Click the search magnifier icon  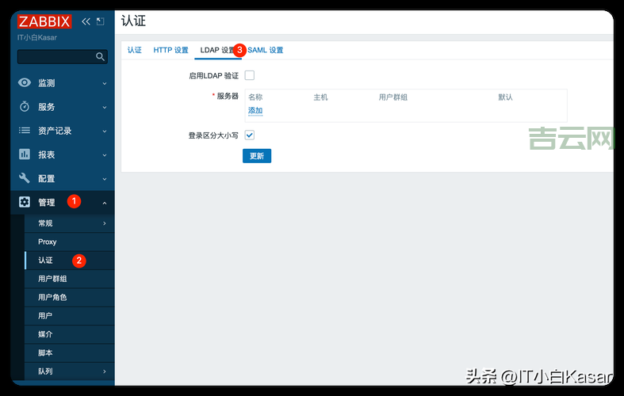tap(100, 57)
